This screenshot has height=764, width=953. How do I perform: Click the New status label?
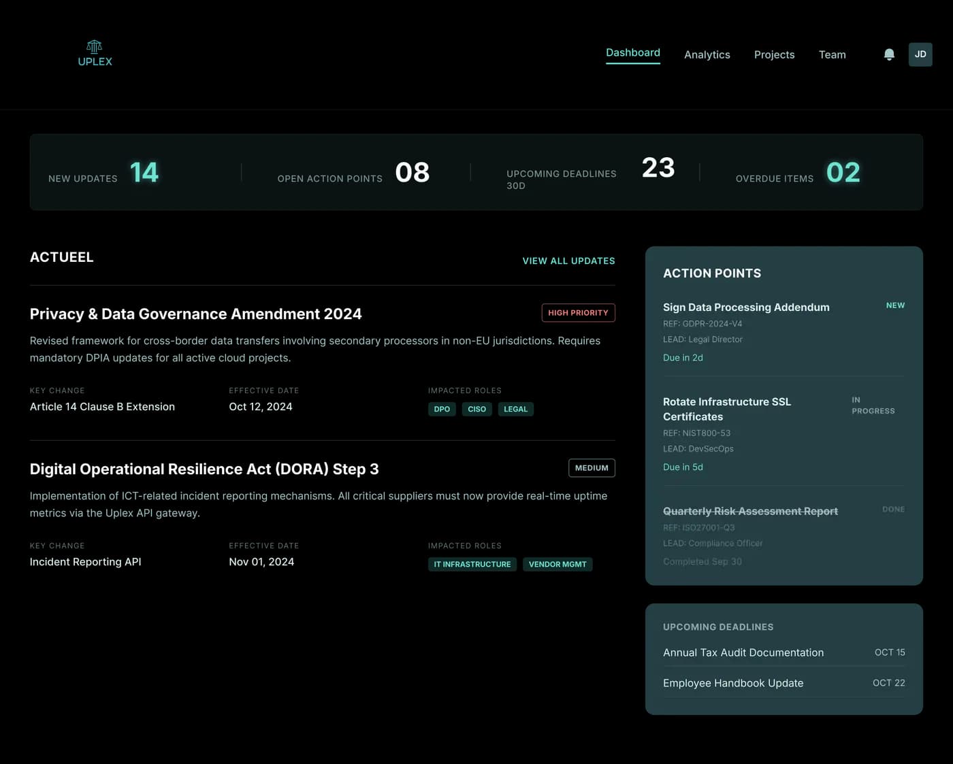895,305
